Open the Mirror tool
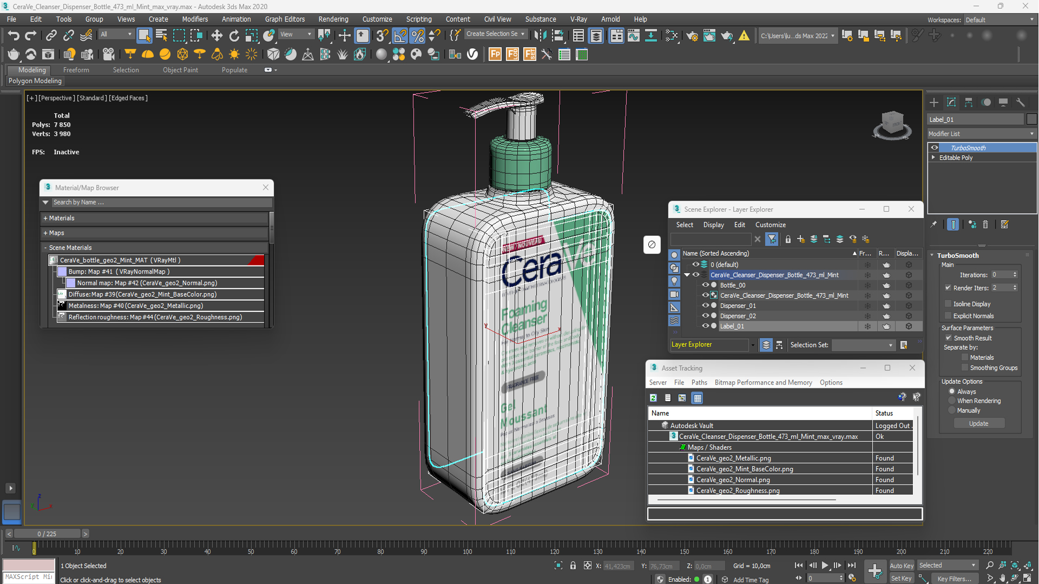Image resolution: width=1039 pixels, height=584 pixels. pyautogui.click(x=540, y=36)
